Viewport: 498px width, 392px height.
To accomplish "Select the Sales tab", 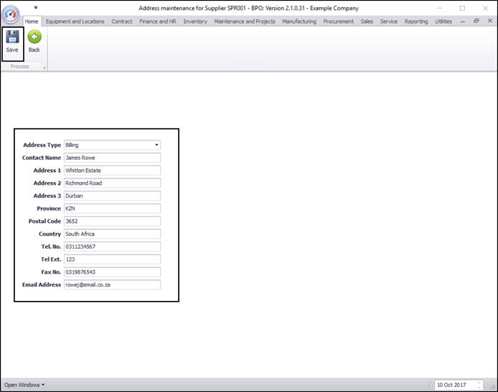I will point(367,21).
